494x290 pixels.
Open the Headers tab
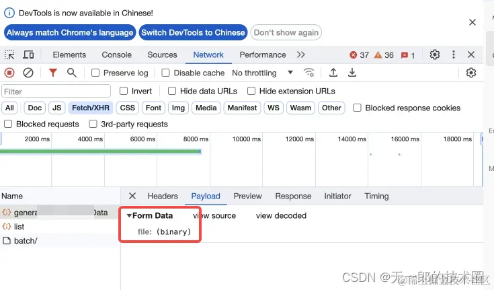coord(163,196)
